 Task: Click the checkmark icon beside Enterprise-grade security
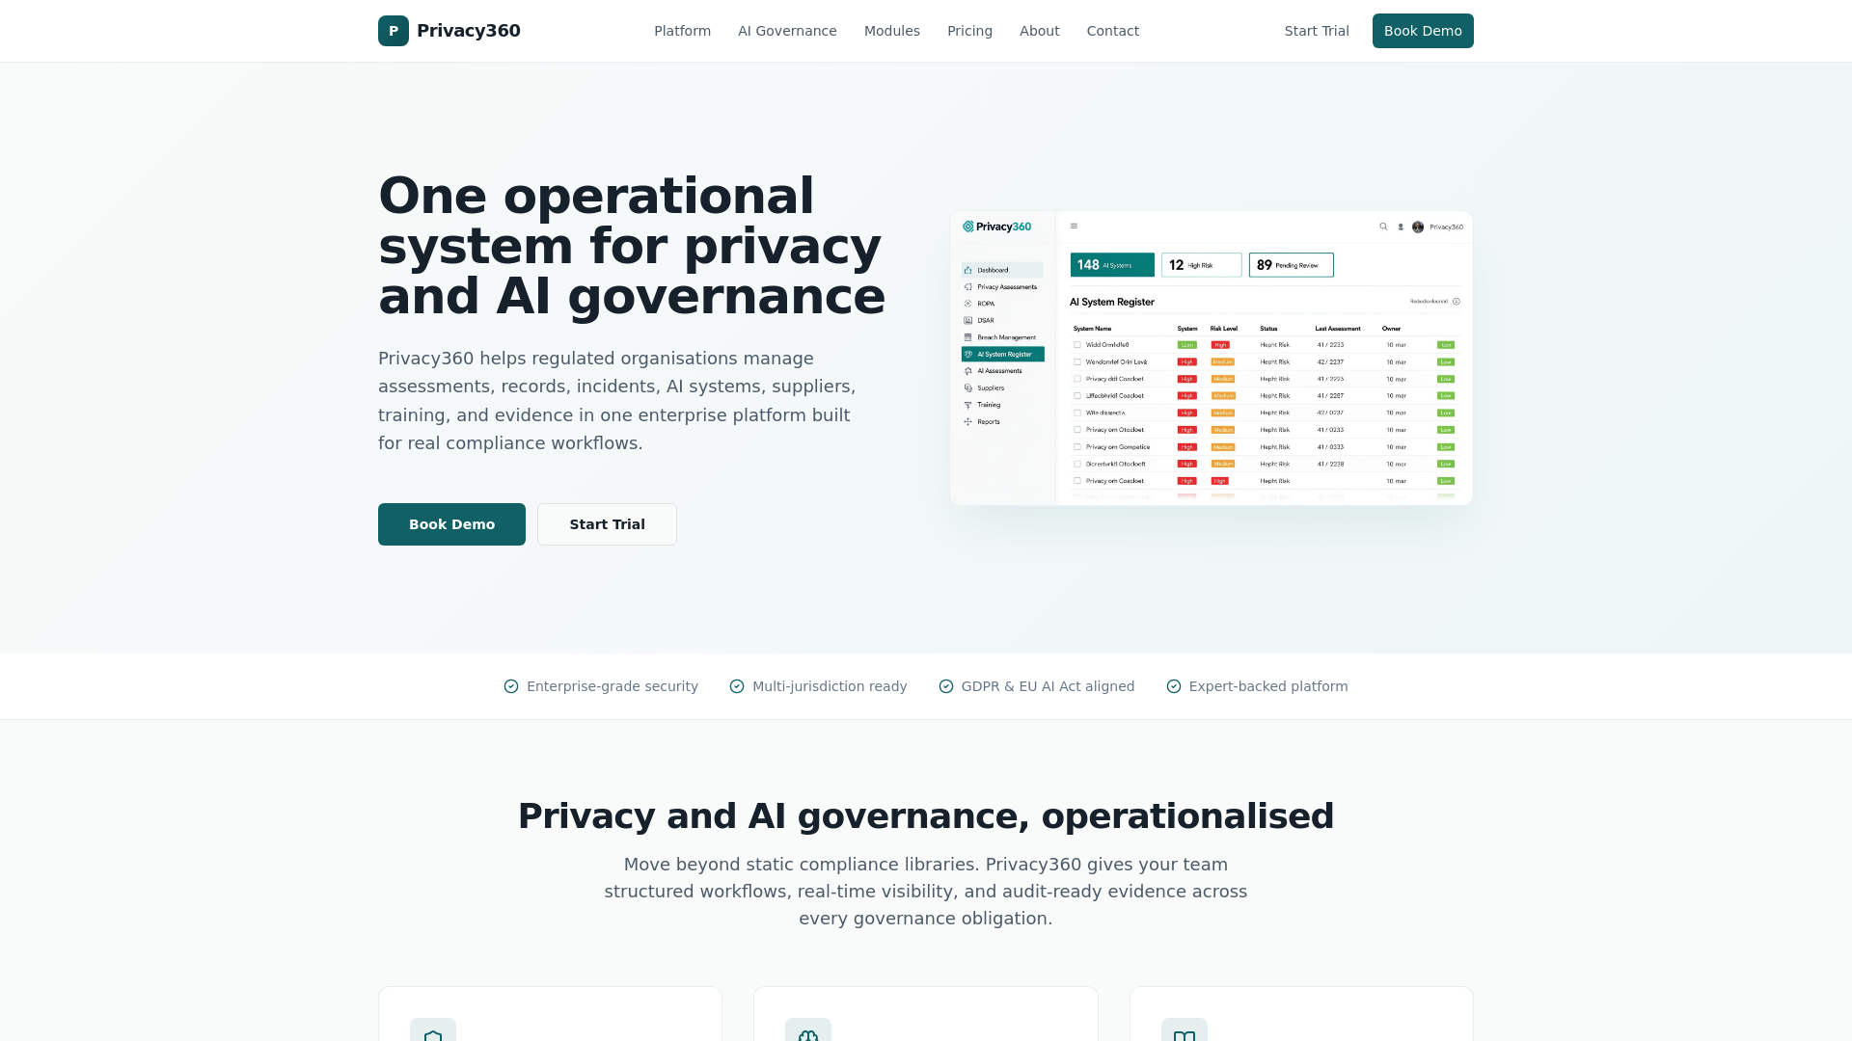pyautogui.click(x=511, y=686)
